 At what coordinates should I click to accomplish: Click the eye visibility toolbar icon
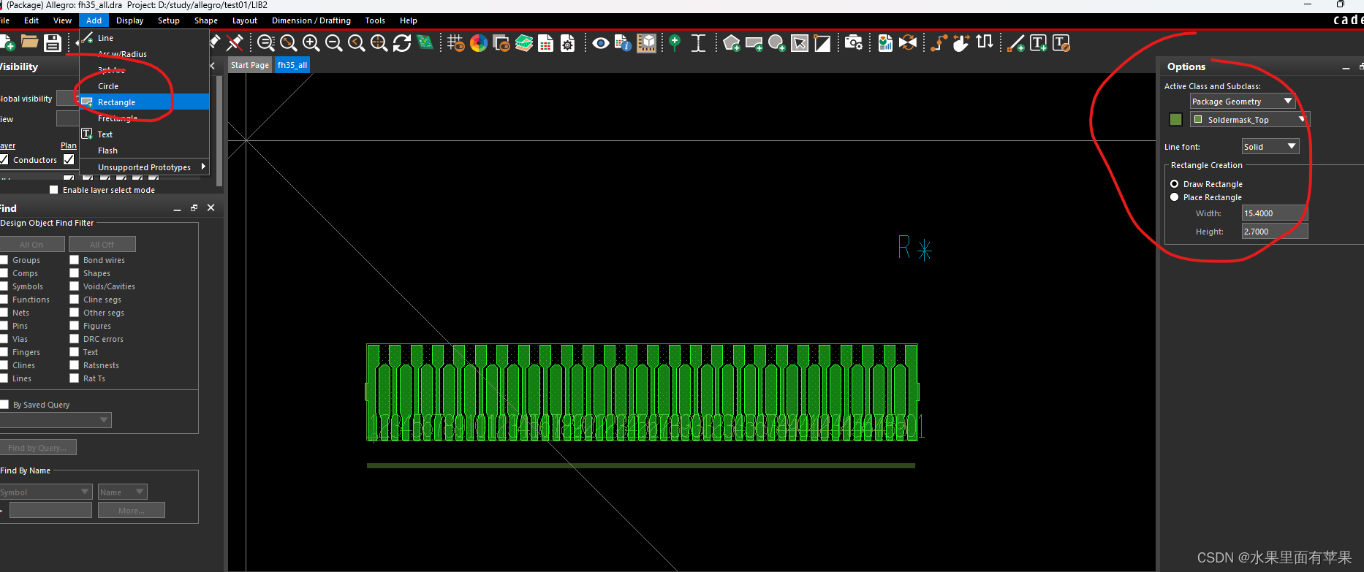click(600, 43)
